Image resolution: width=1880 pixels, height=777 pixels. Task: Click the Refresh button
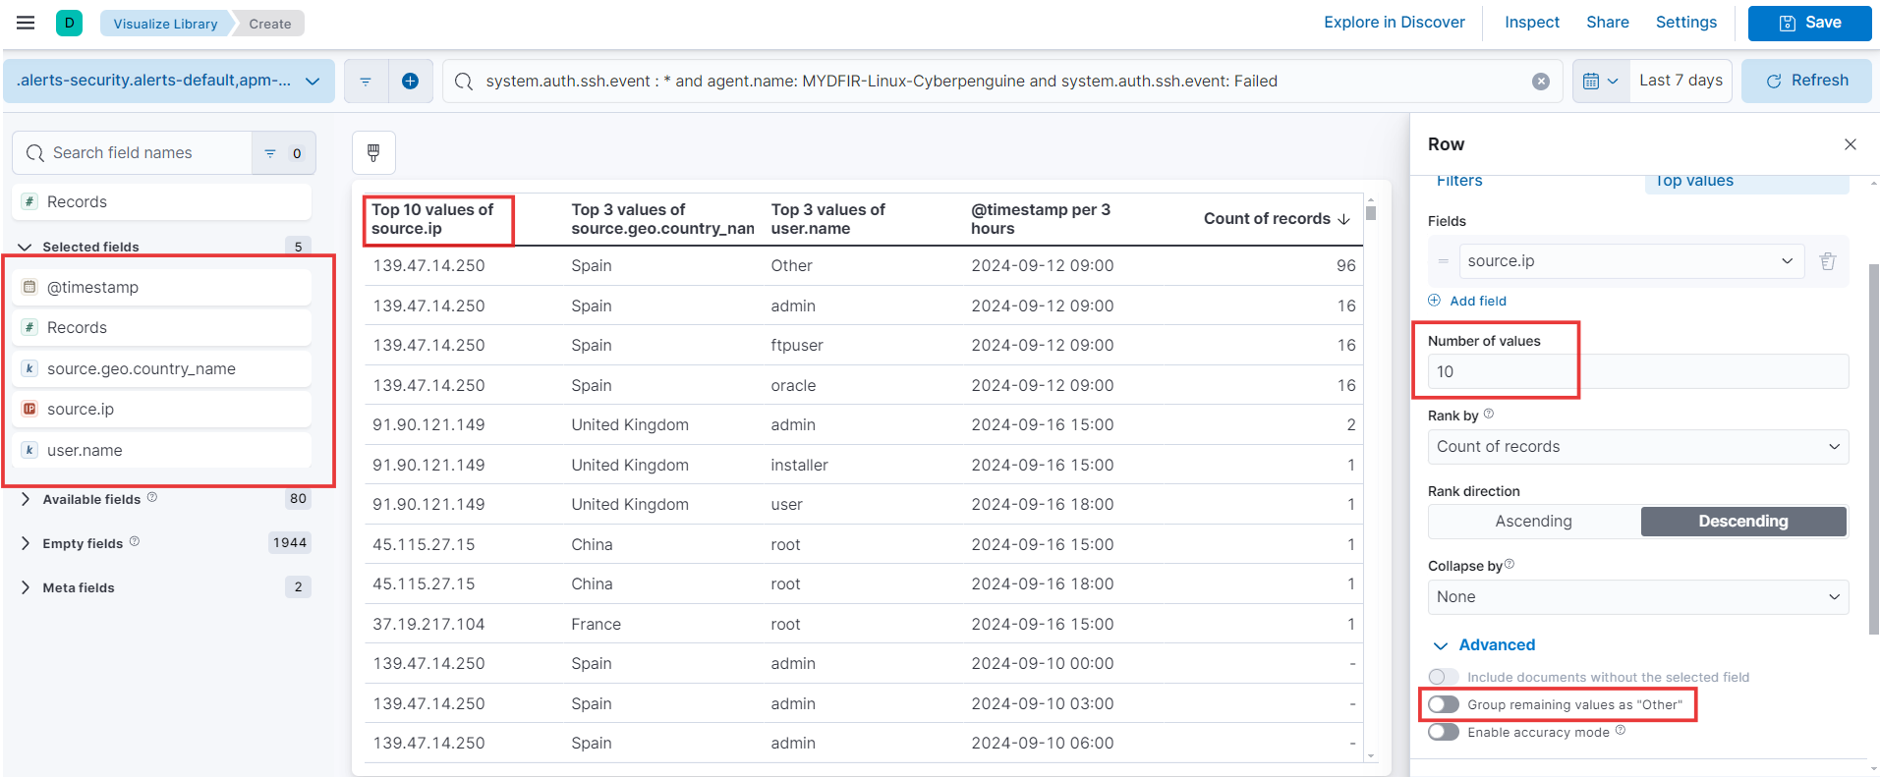pos(1806,81)
